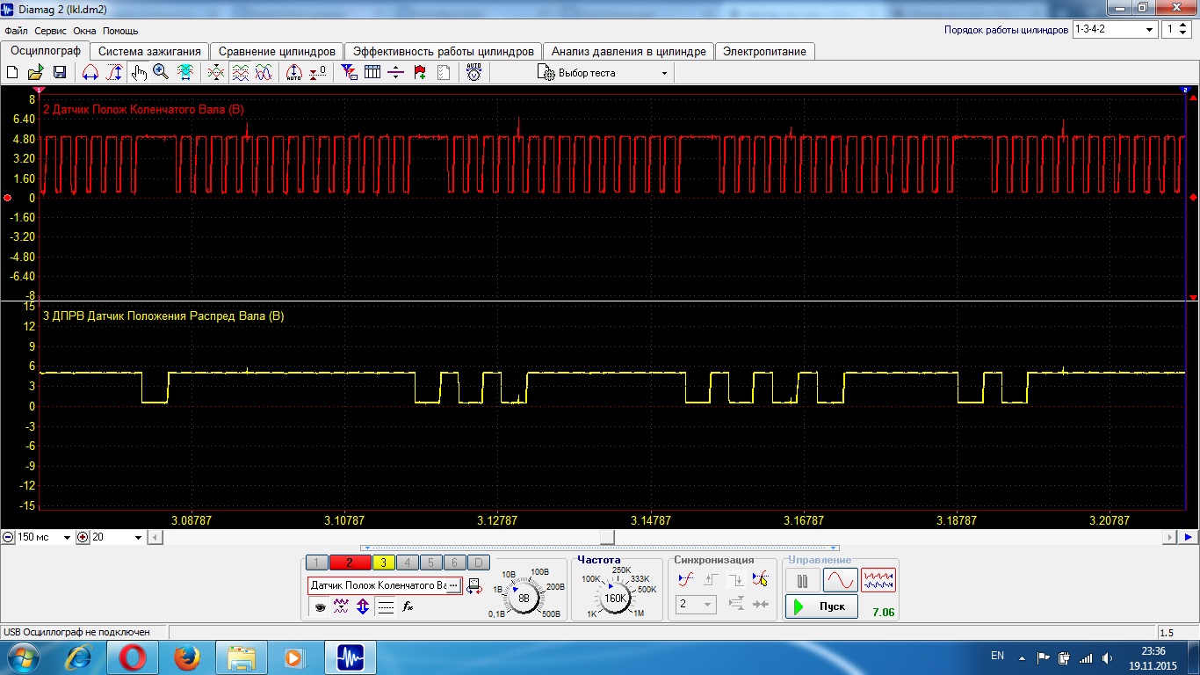This screenshot has height=675, width=1200.
Task: Click the AUTO clock icon
Action: point(474,73)
